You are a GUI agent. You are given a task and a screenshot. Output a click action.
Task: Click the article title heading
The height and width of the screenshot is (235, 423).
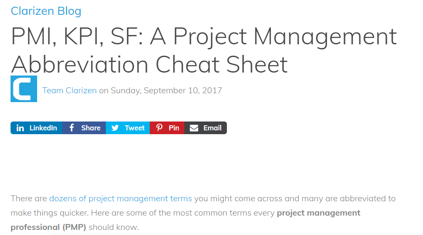click(x=203, y=37)
